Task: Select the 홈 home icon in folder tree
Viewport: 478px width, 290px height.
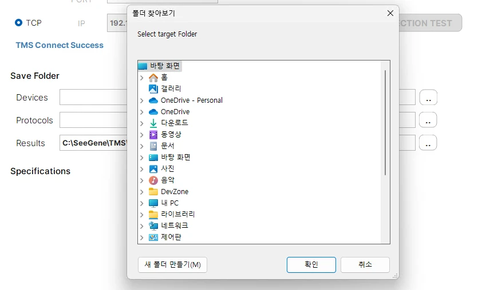Action: pyautogui.click(x=153, y=78)
